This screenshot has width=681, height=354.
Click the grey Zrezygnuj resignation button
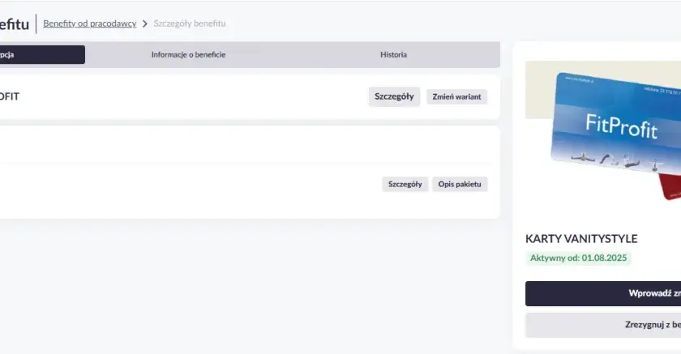[603, 325]
